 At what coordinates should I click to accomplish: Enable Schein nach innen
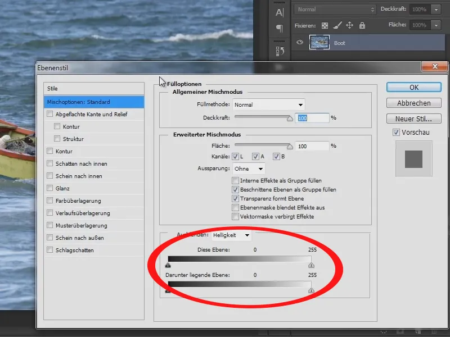(x=49, y=176)
